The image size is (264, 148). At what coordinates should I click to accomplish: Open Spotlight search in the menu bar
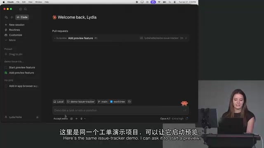(x=170, y=2)
